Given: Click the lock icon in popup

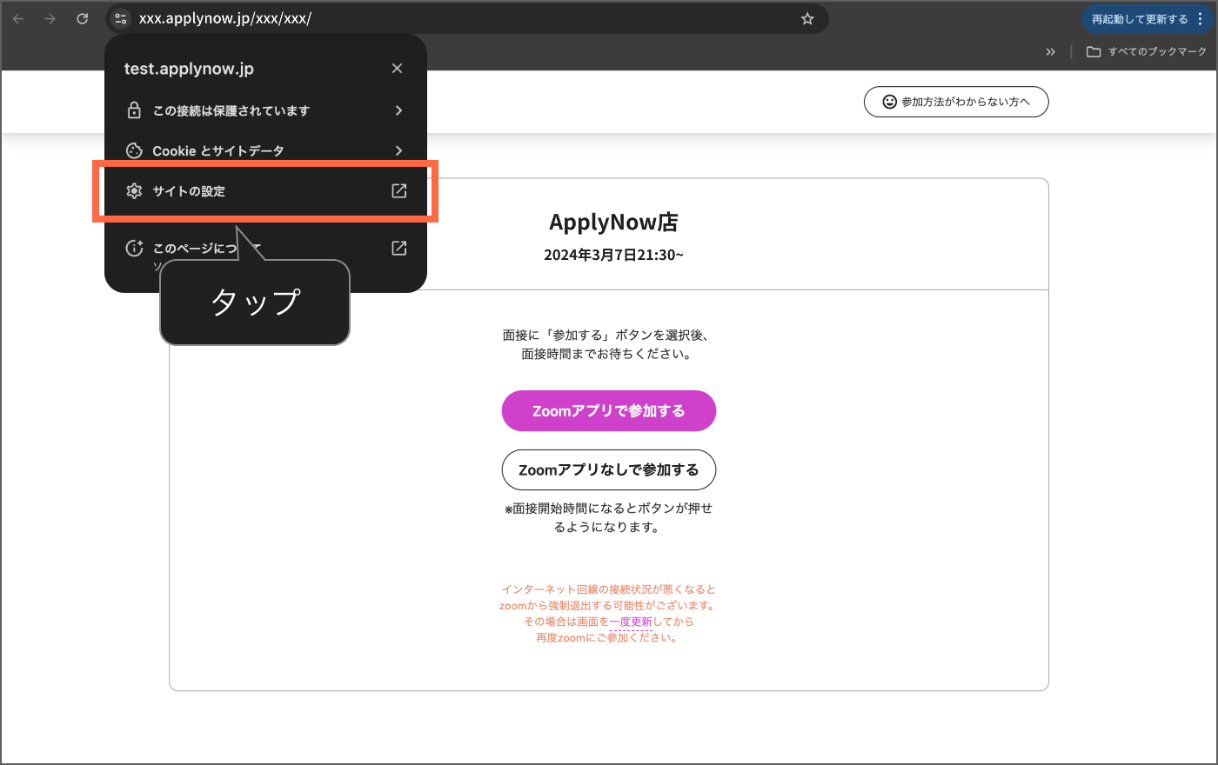Looking at the screenshot, I should pyautogui.click(x=134, y=110).
